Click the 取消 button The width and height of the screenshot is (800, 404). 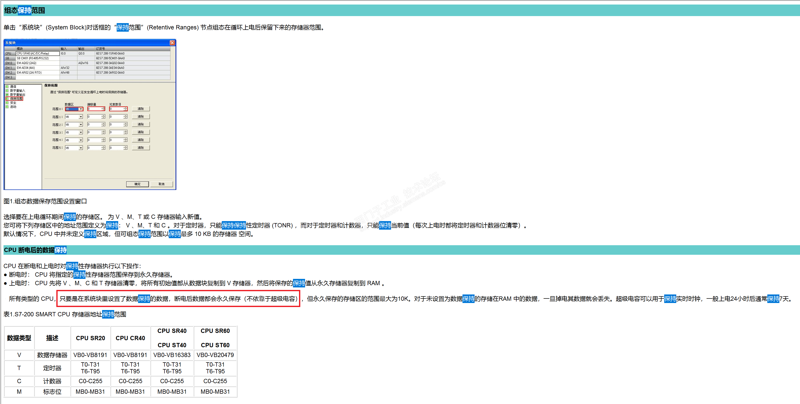coord(161,184)
